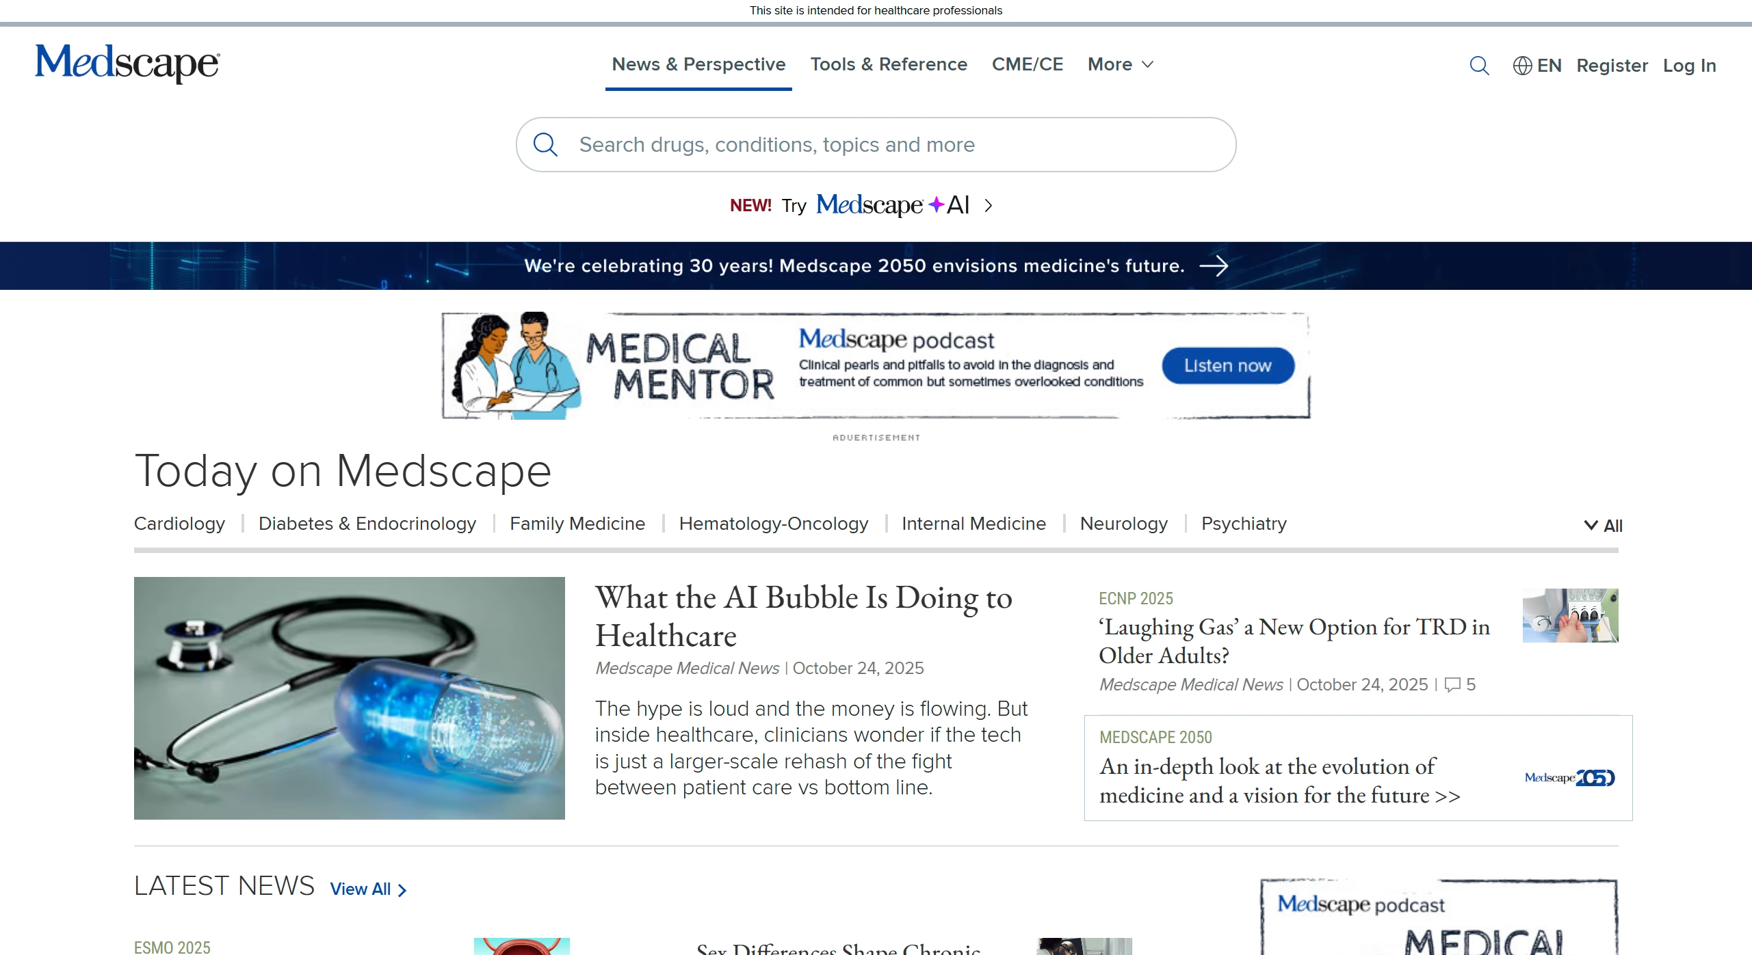Click the chevron next to Medscape AI
This screenshot has height=955, width=1752.
[x=988, y=205]
